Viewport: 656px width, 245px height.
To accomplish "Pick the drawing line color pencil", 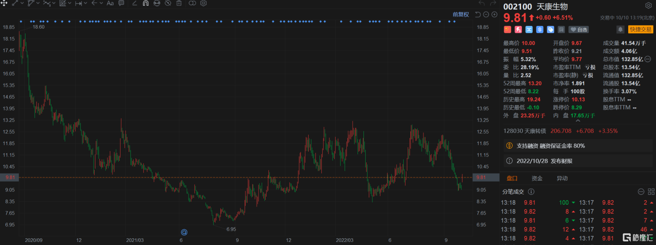I will (x=135, y=3).
